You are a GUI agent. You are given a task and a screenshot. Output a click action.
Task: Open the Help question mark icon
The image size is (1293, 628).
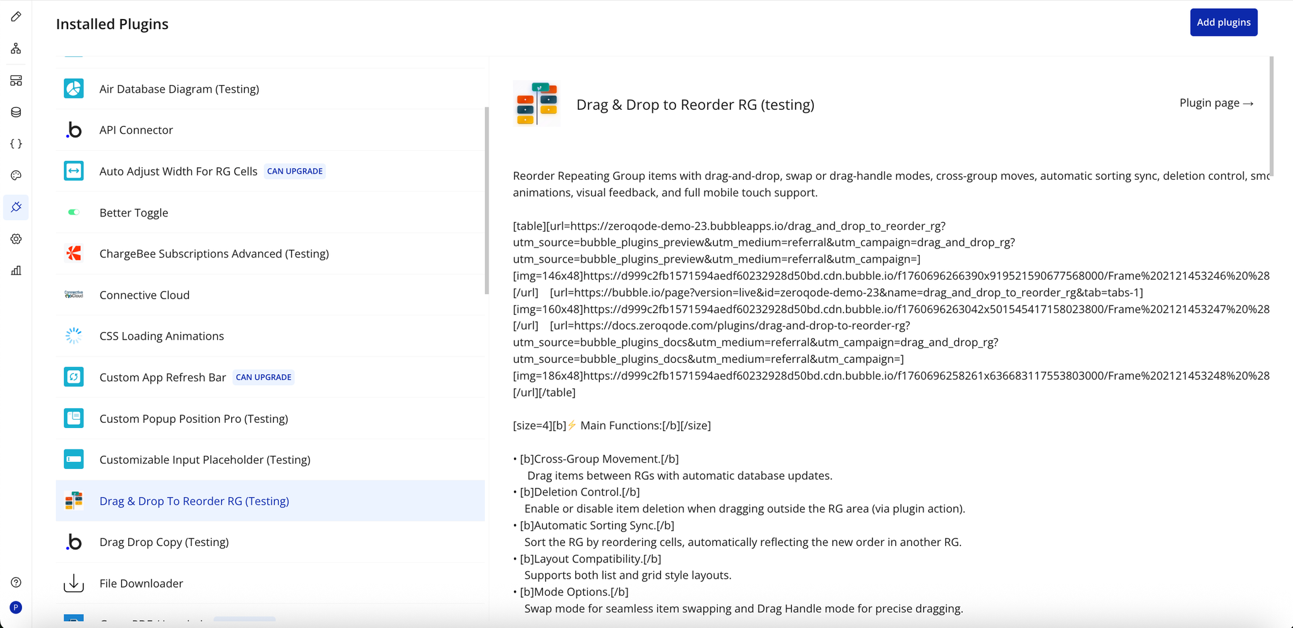(16, 582)
